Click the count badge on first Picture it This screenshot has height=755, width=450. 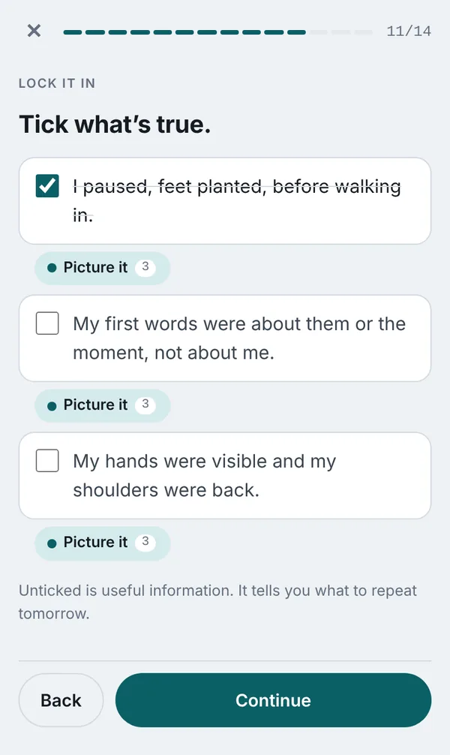point(145,267)
